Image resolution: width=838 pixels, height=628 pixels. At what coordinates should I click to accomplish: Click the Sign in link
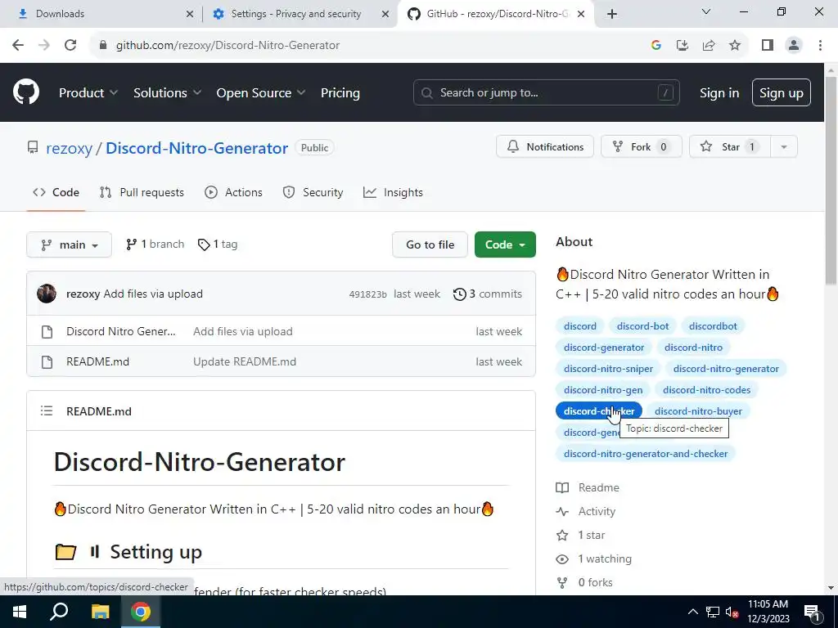(x=719, y=93)
